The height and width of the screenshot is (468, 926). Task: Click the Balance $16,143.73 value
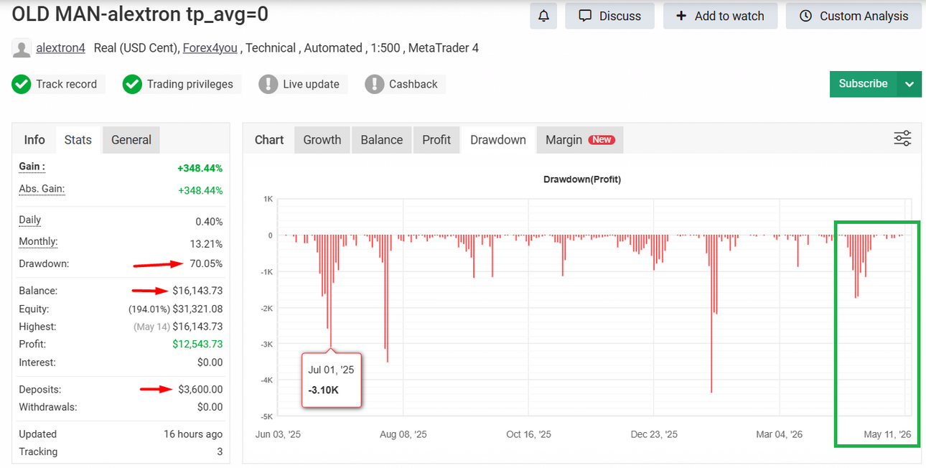coord(197,291)
